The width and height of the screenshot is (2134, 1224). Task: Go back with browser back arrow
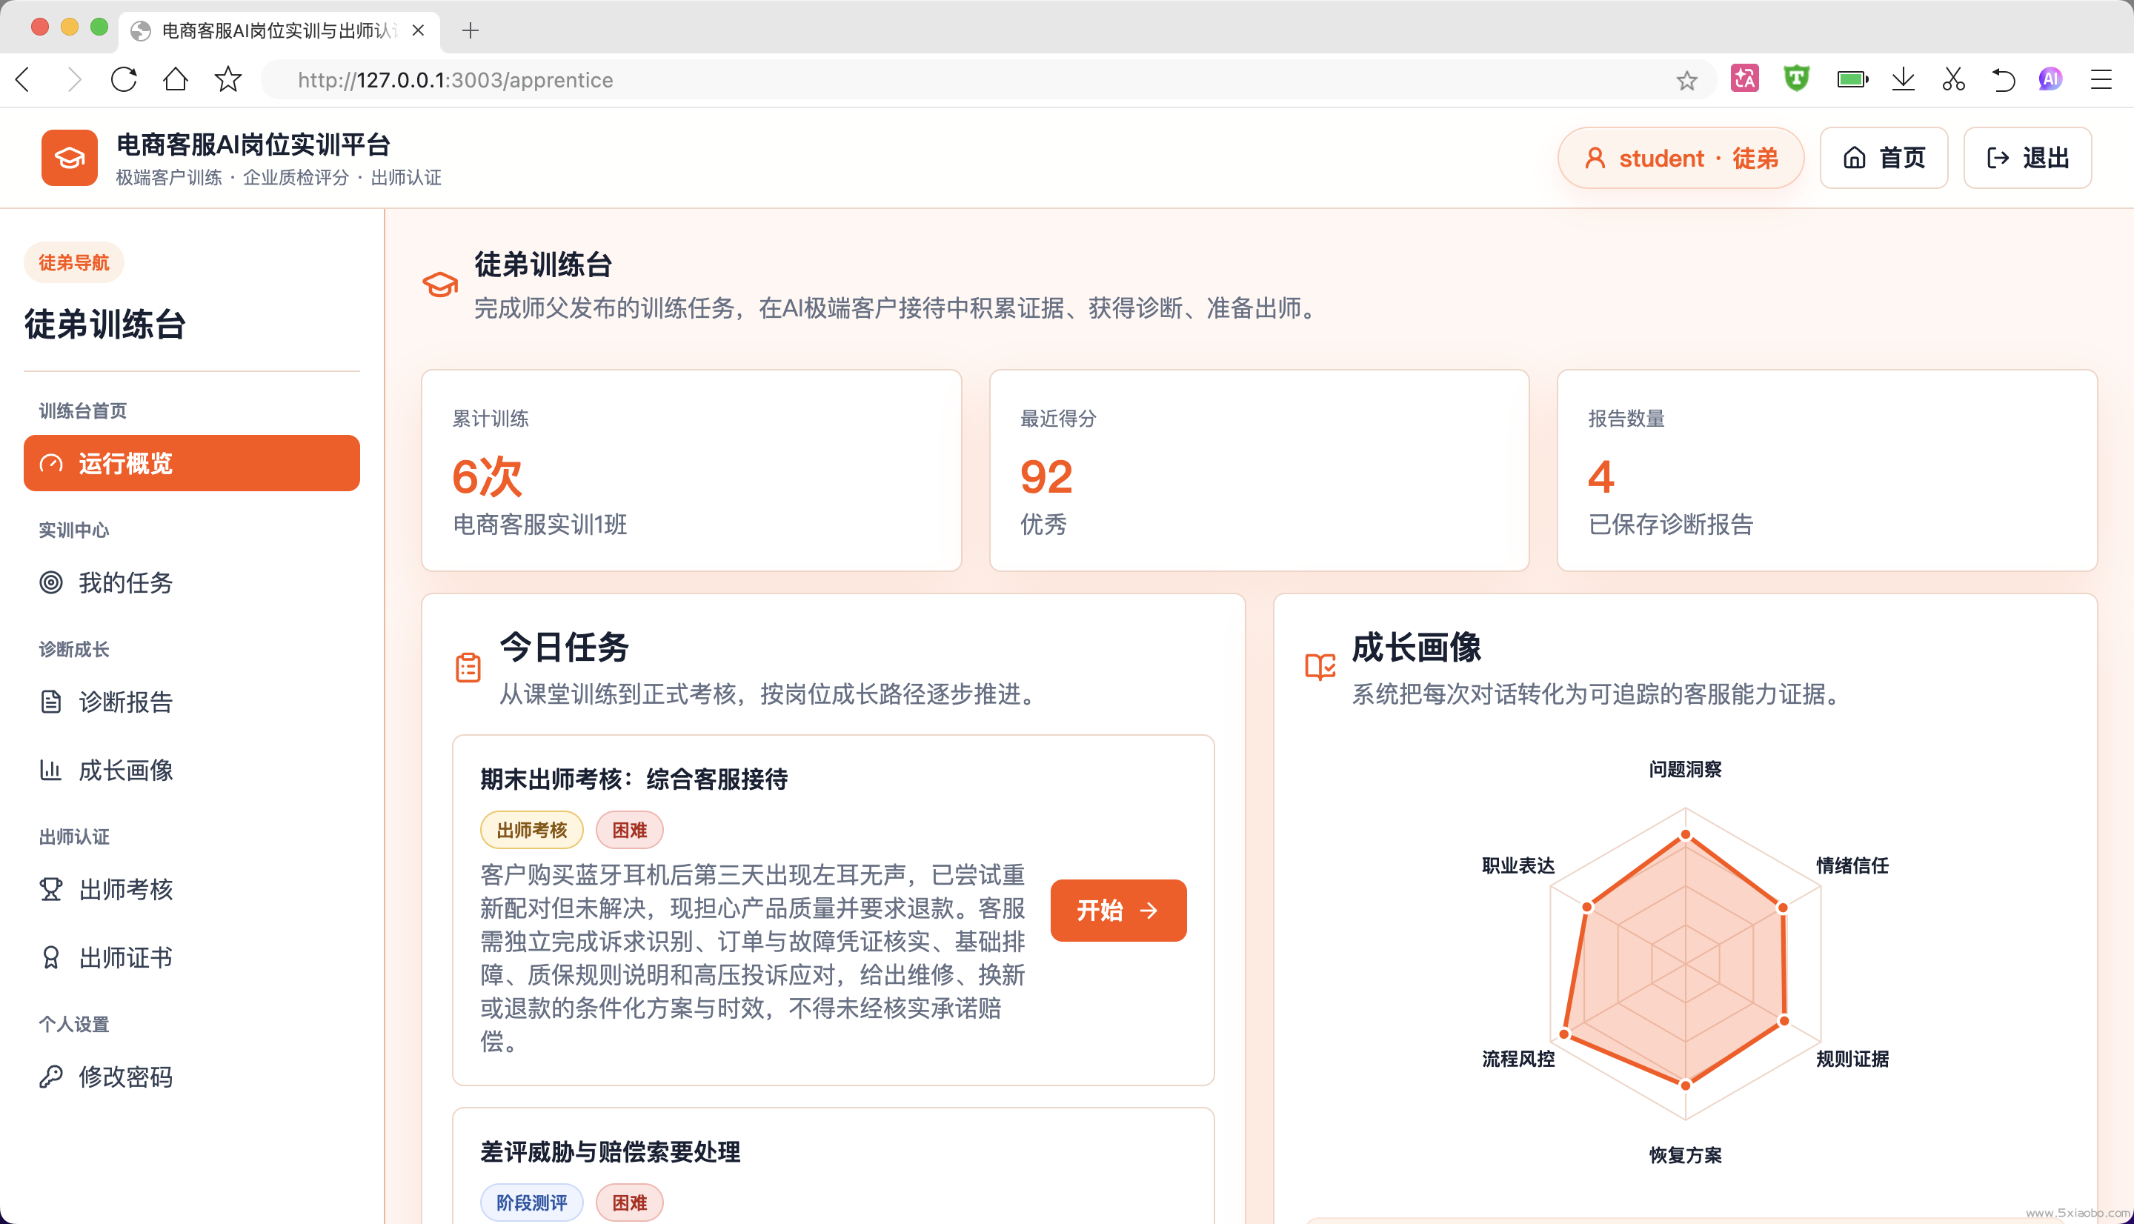(x=24, y=80)
